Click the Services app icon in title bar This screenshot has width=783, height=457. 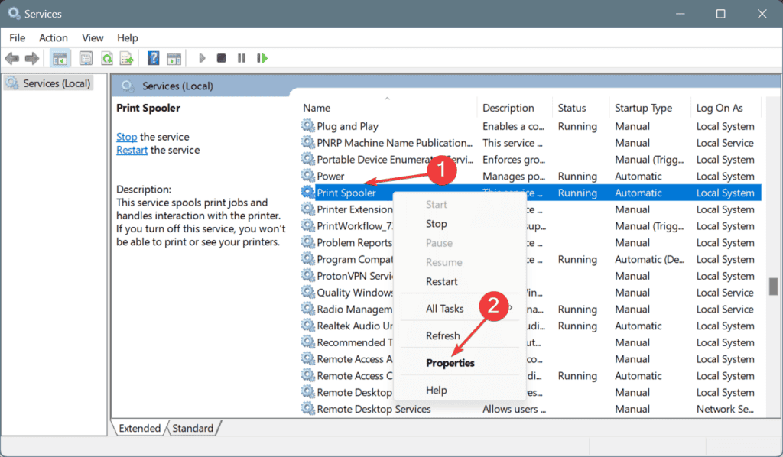click(14, 14)
